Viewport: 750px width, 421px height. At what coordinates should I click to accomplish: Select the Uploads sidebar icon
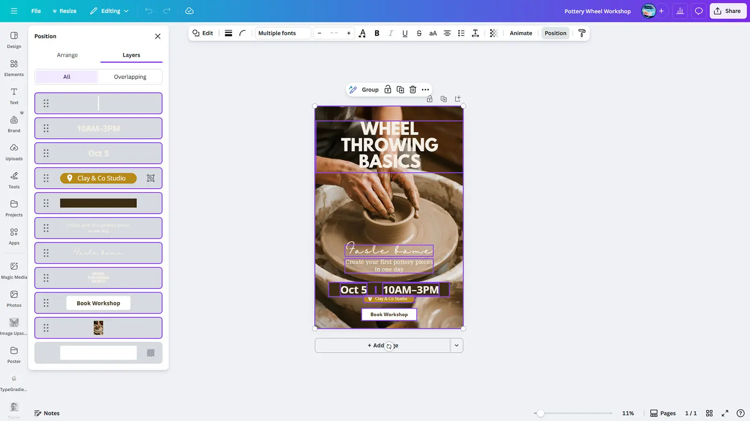(14, 152)
